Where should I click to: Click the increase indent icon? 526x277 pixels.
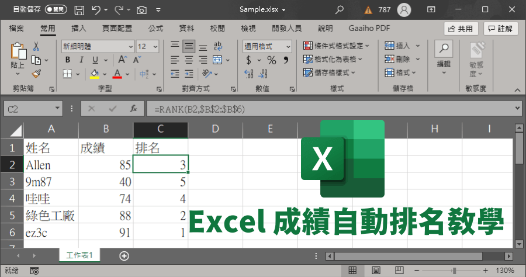[x=189, y=74]
